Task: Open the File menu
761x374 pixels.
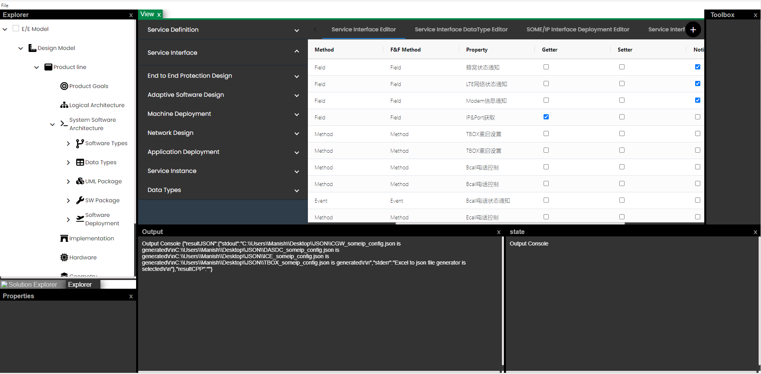Action: pyautogui.click(x=5, y=5)
